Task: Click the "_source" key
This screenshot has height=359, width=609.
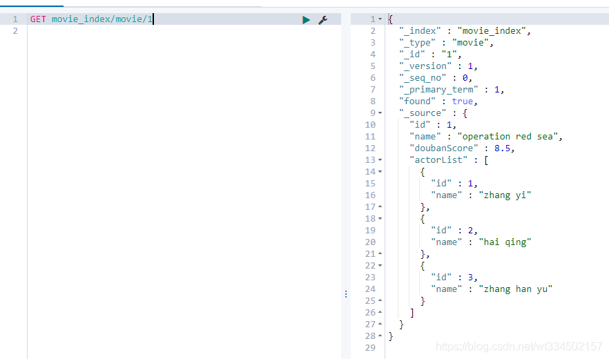Action: [423, 113]
